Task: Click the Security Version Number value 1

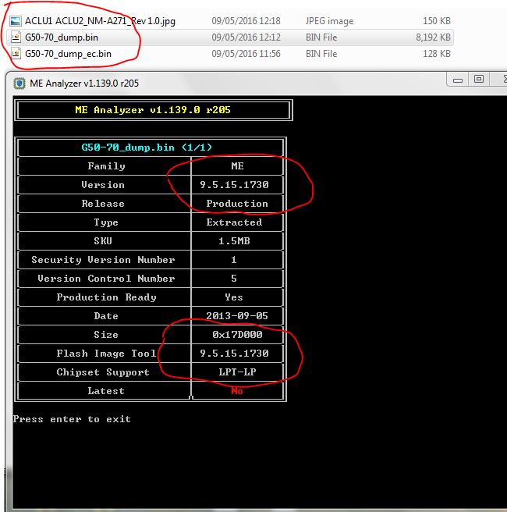Action: pos(233,260)
